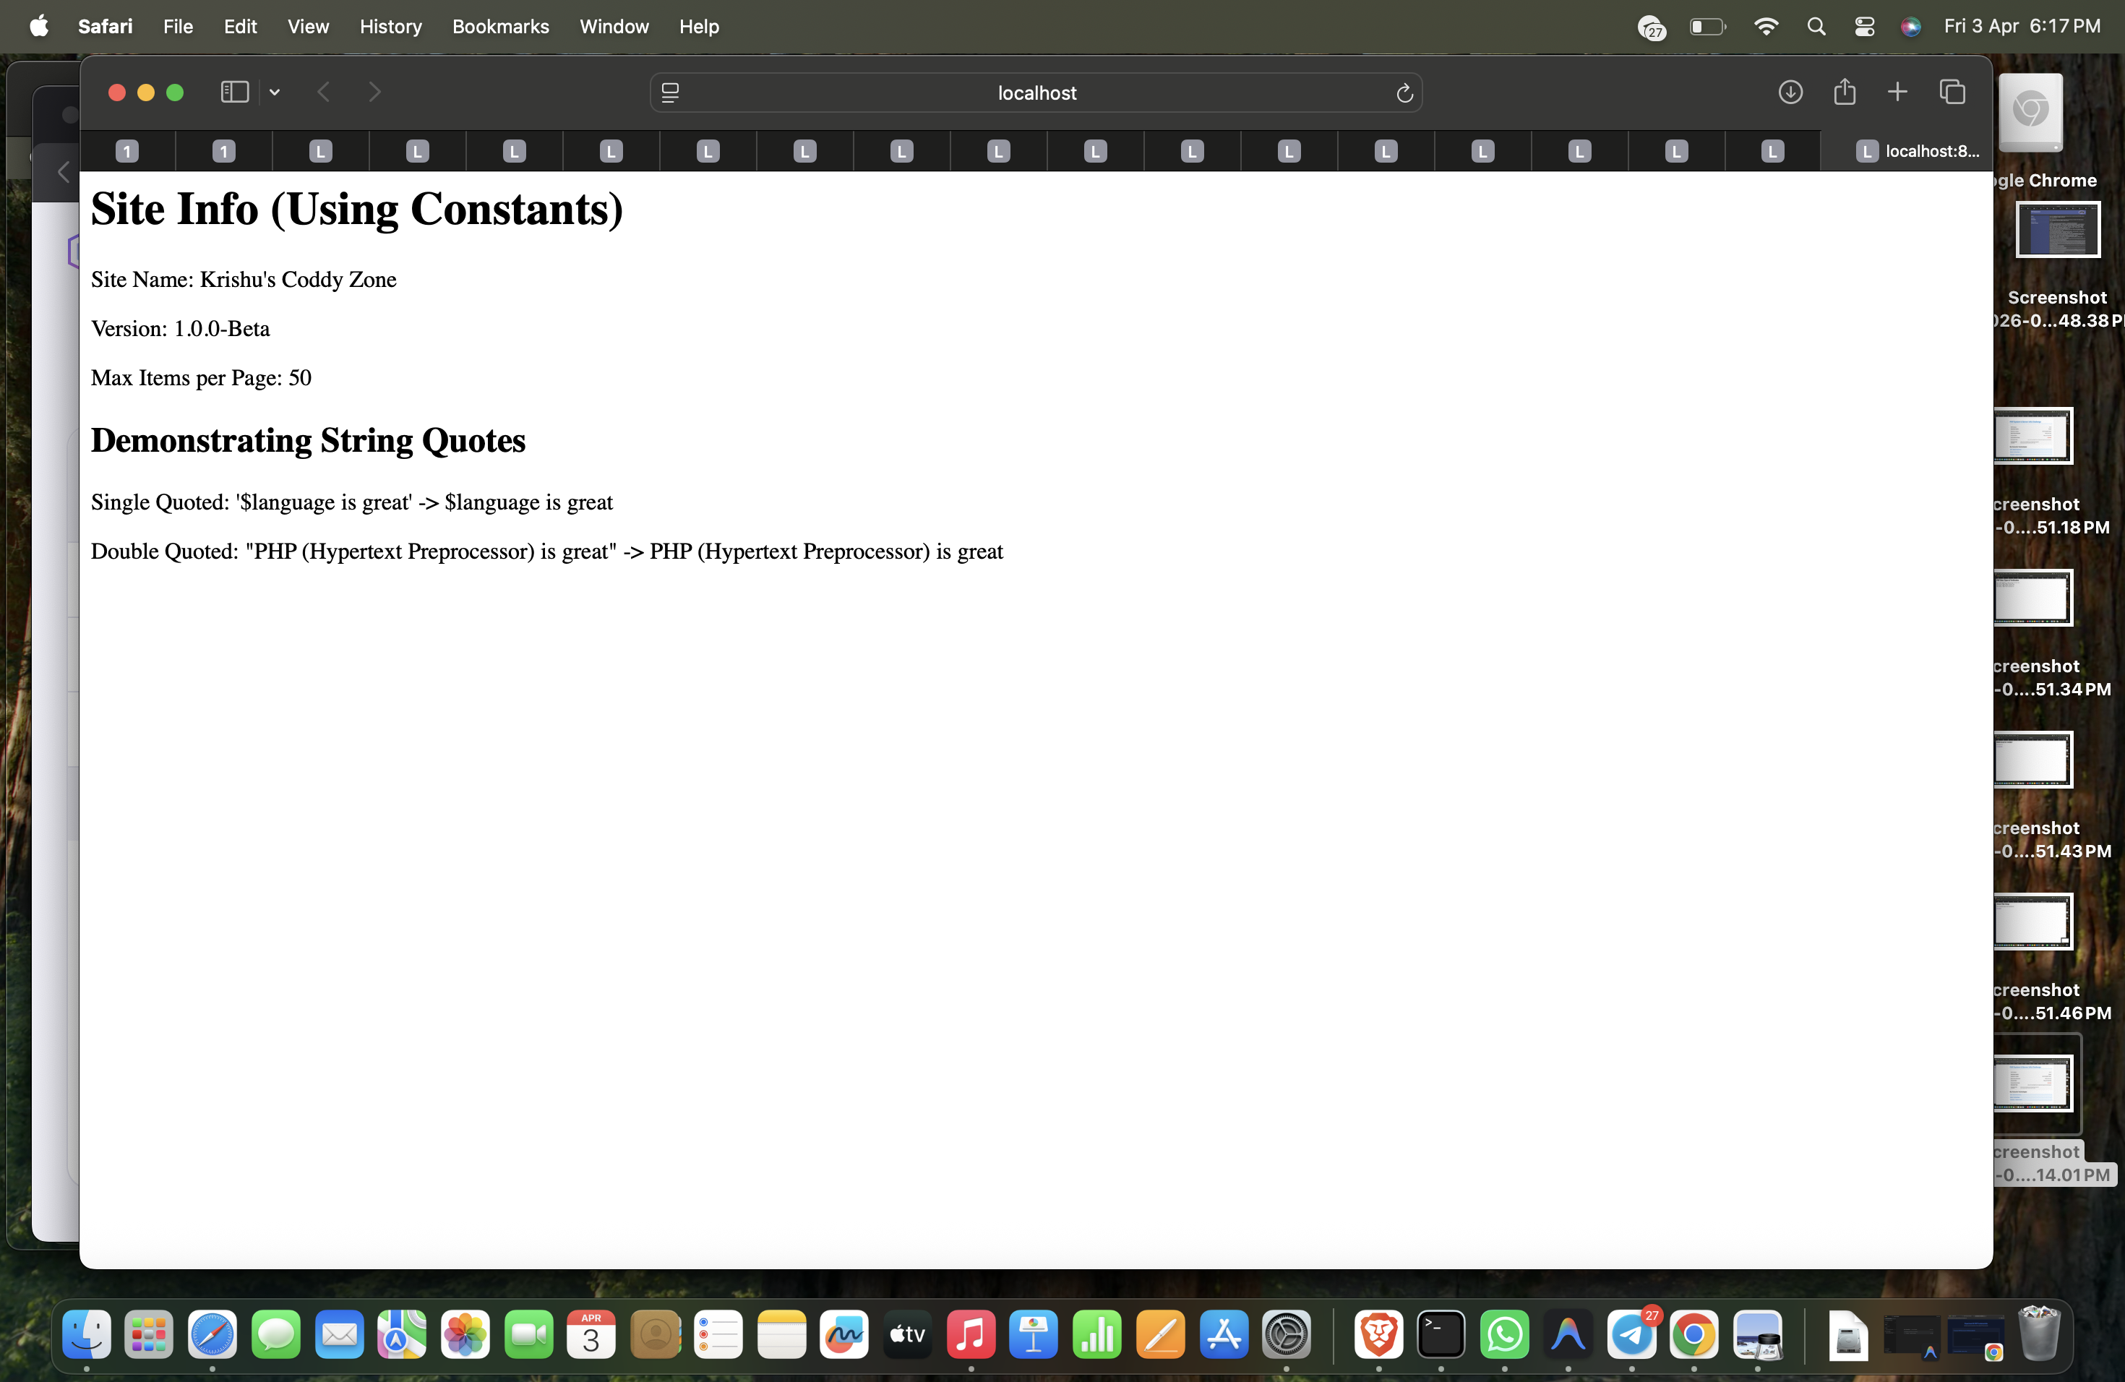This screenshot has width=2125, height=1382.
Task: Open the History menu
Action: [x=390, y=26]
